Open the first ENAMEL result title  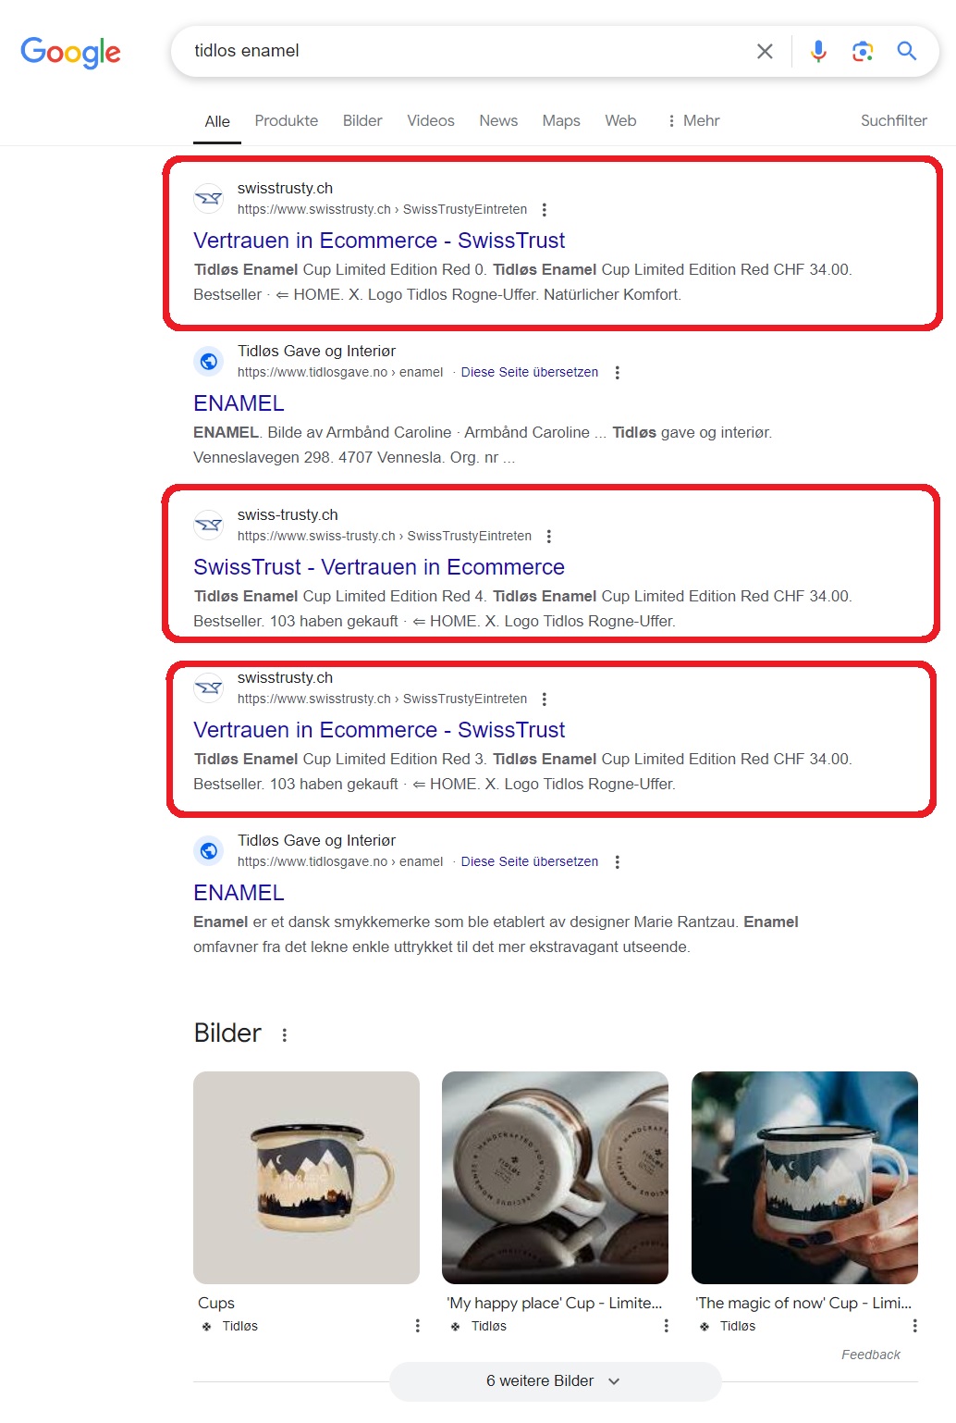(239, 403)
